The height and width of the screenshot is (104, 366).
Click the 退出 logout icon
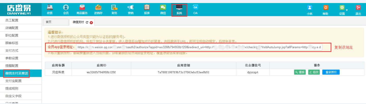[358, 10]
